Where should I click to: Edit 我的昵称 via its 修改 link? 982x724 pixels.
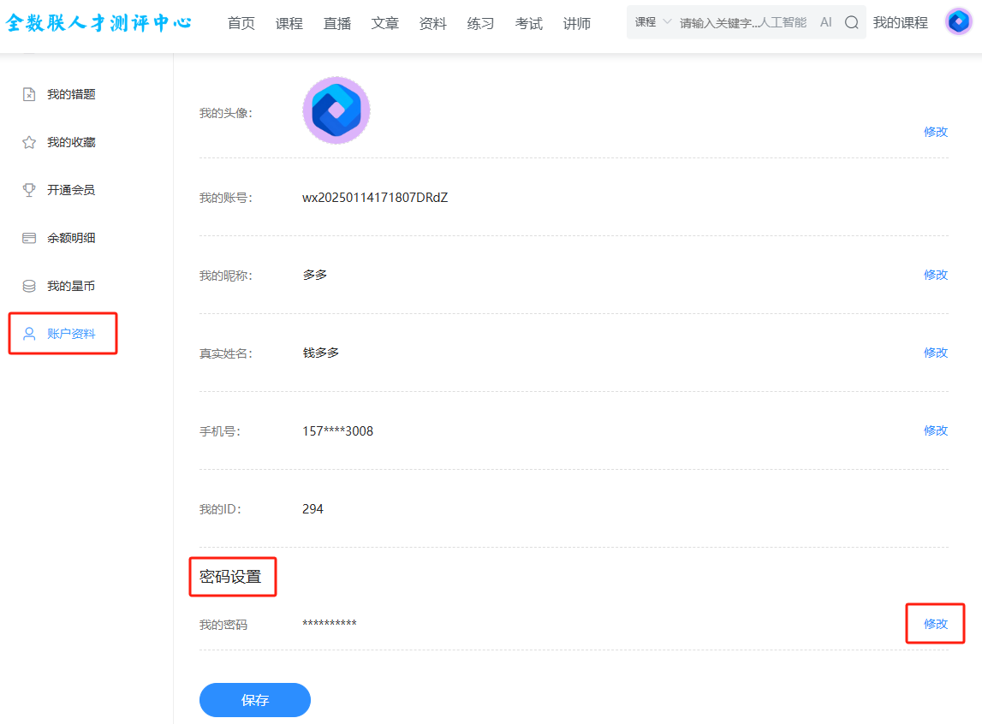click(x=935, y=275)
